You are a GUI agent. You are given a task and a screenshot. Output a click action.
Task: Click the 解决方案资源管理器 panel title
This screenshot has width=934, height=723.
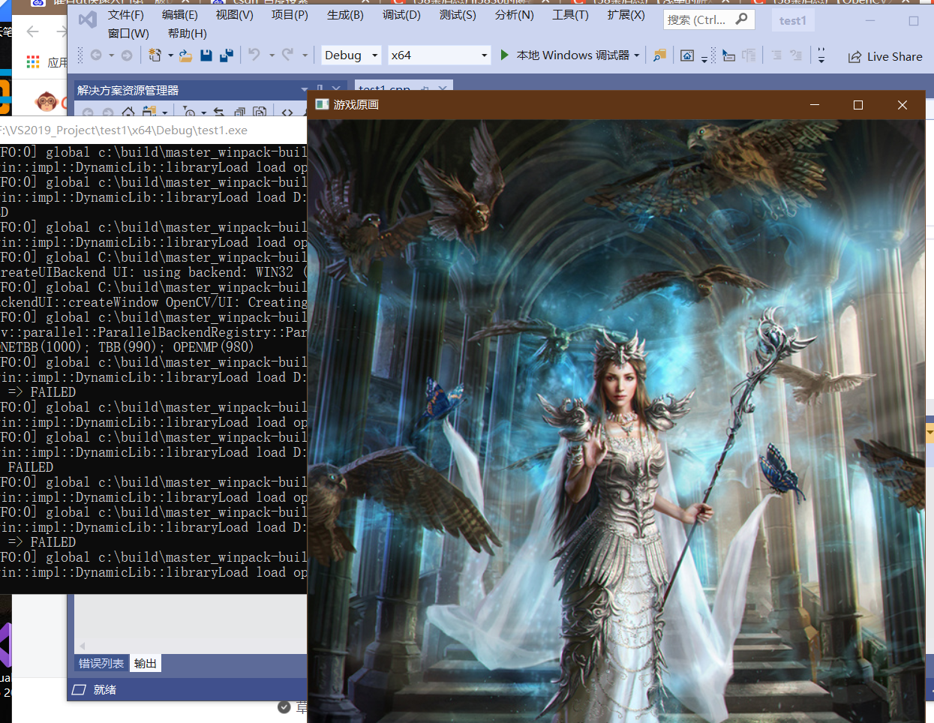[128, 90]
